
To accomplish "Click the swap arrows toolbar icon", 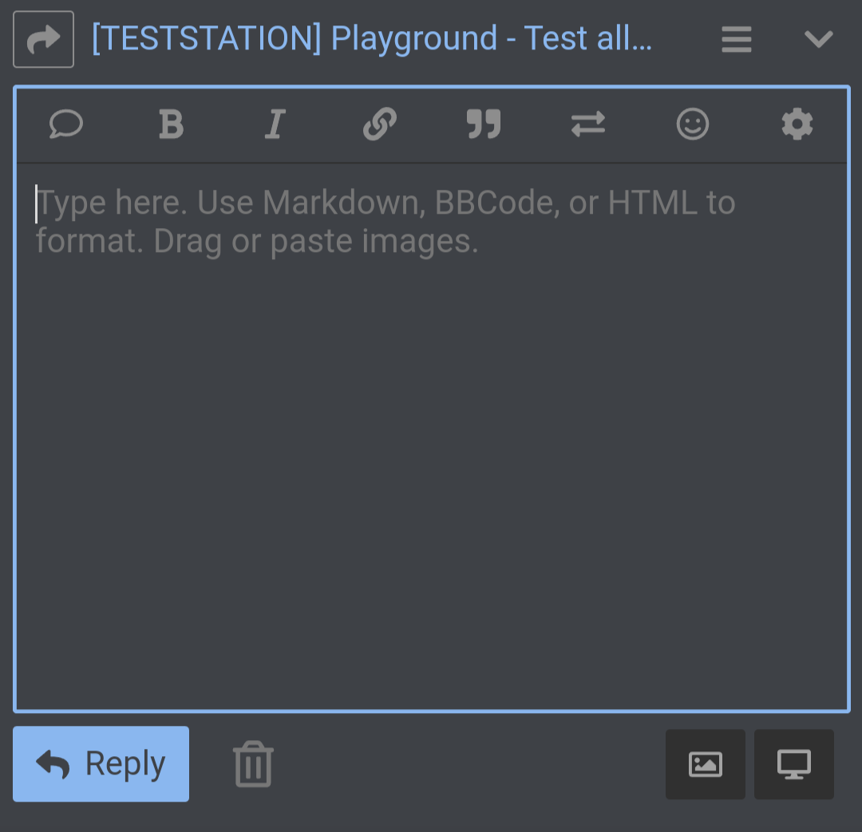I will (x=588, y=124).
